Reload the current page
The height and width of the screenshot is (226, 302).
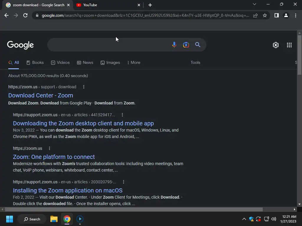pyautogui.click(x=25, y=15)
